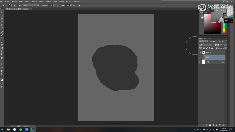Open the layer blend mode dropdown
The height and width of the screenshot is (132, 235).
(205, 45)
